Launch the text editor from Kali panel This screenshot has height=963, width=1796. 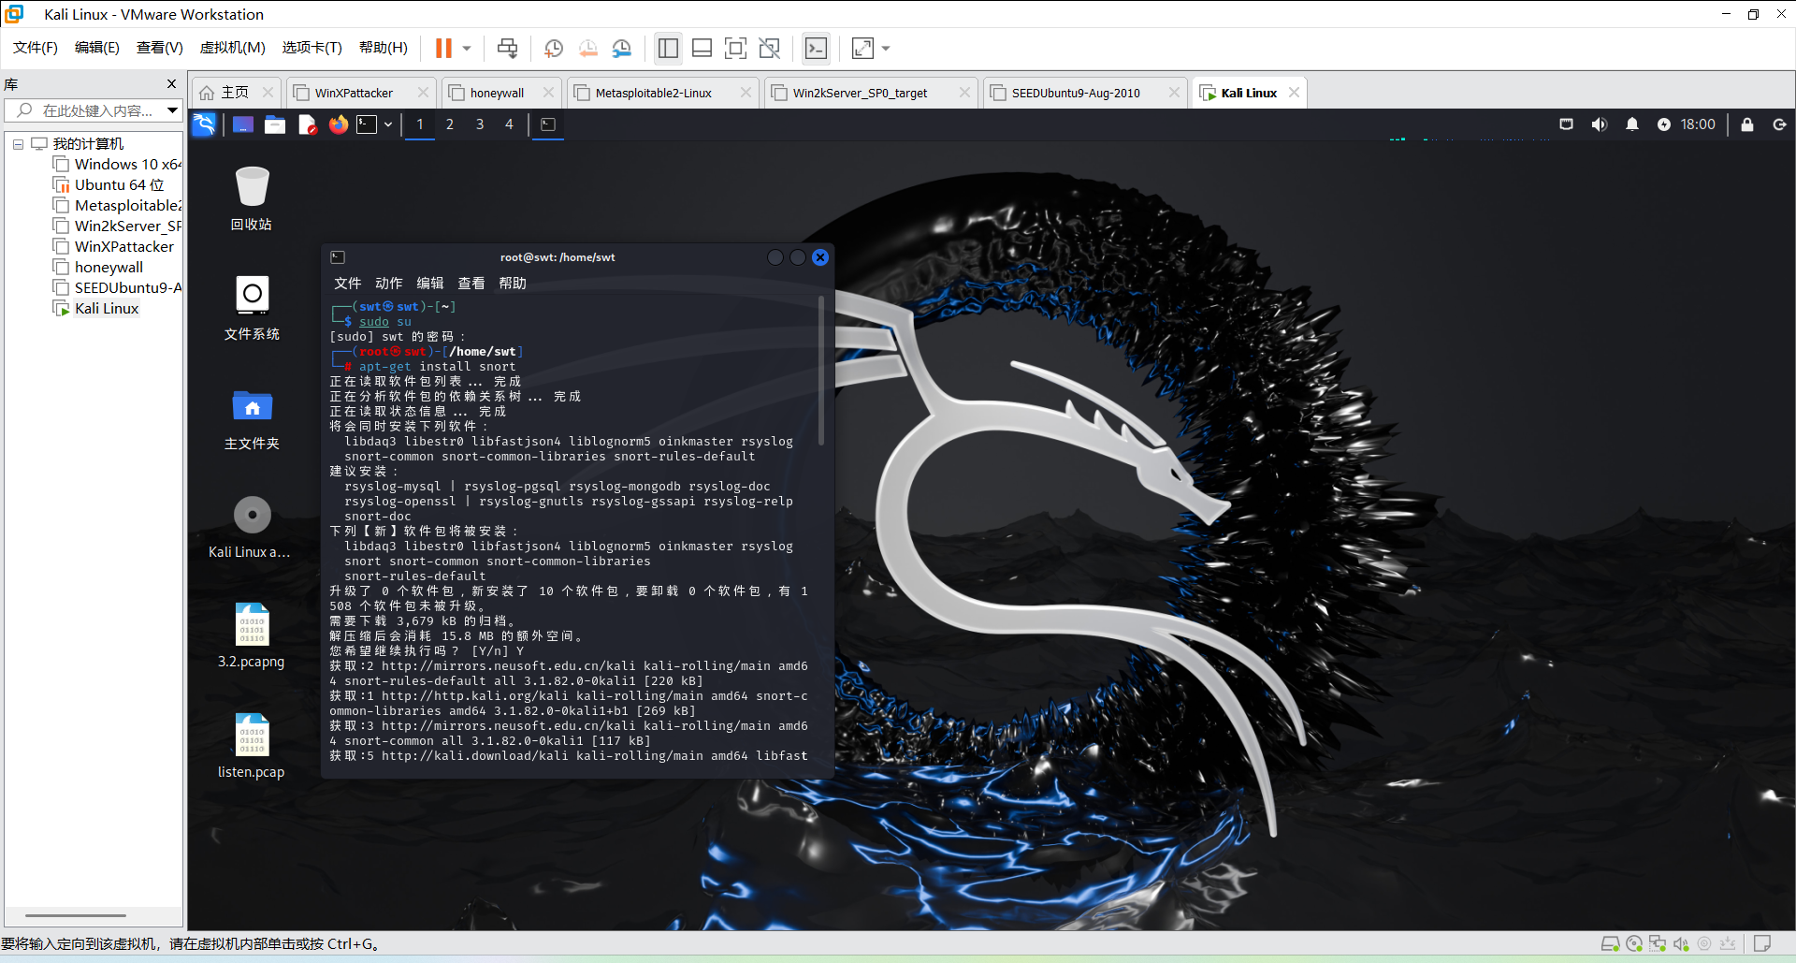(307, 124)
